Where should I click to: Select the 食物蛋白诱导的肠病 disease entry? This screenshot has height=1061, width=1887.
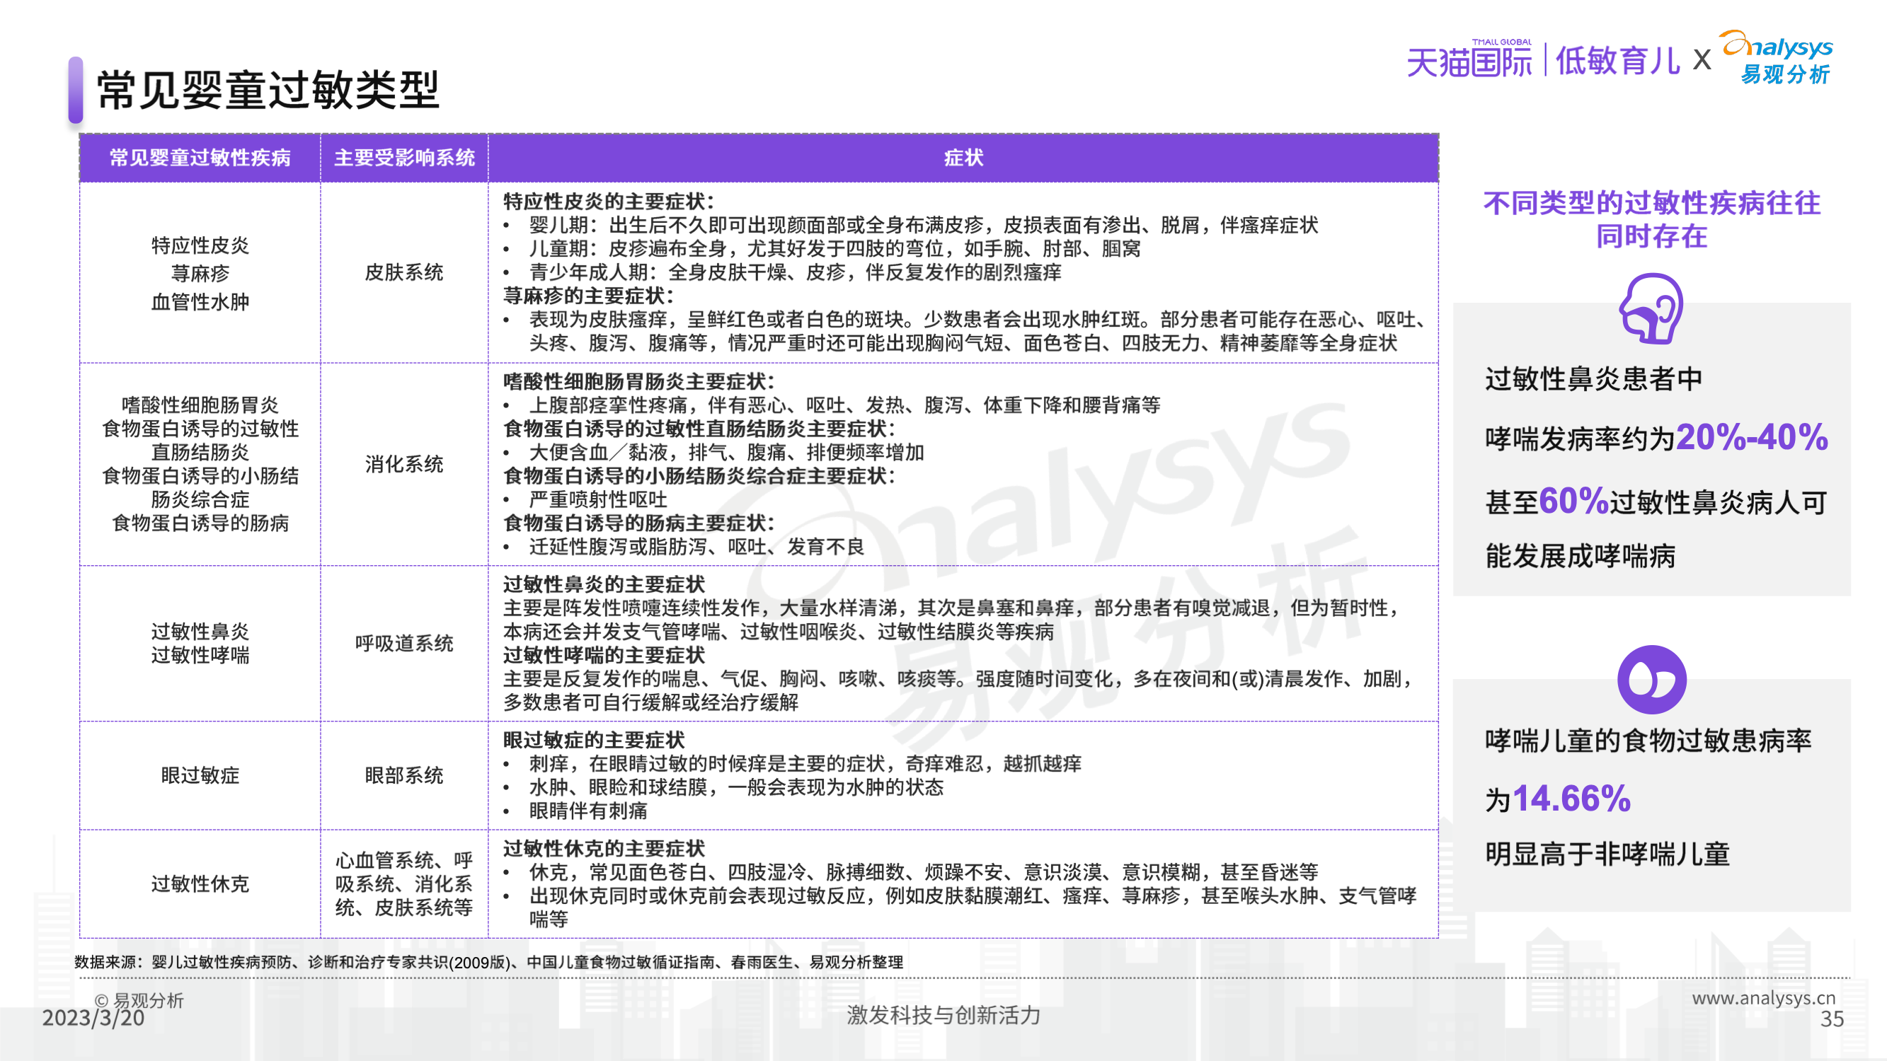coord(200,523)
